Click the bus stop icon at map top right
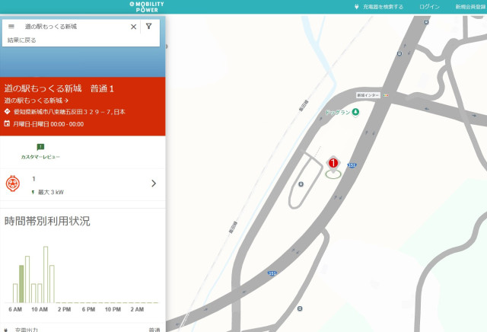The image size is (487, 332). [426, 22]
